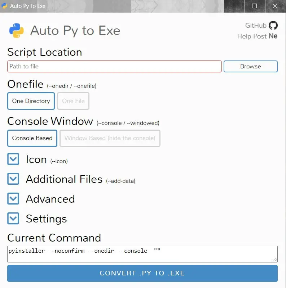The width and height of the screenshot is (286, 288).
Task: Click the Settings heading text
Action: point(47,219)
